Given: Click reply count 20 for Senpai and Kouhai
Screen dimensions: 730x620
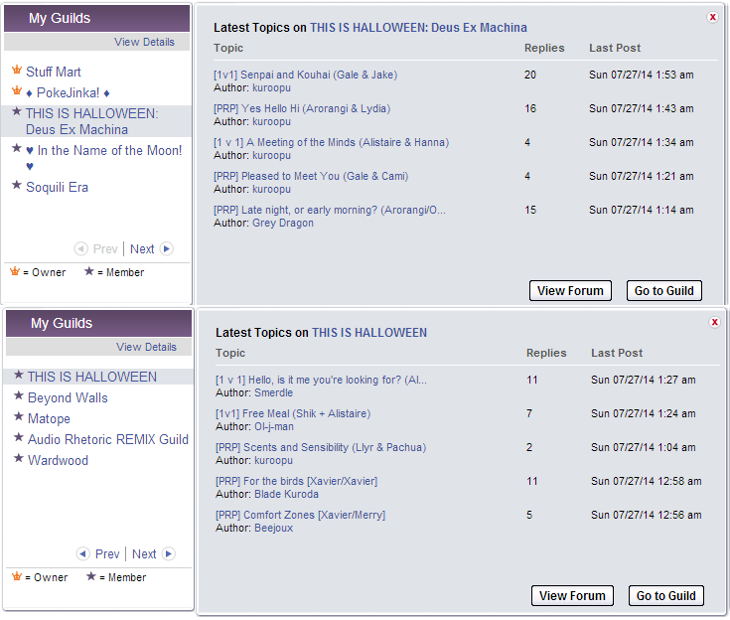Looking at the screenshot, I should pyautogui.click(x=530, y=75).
